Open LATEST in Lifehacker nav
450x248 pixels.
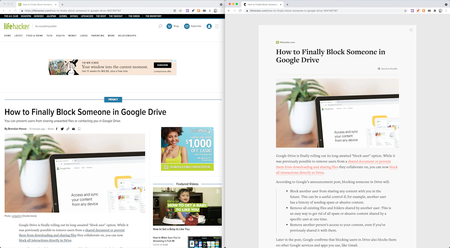tap(19, 36)
